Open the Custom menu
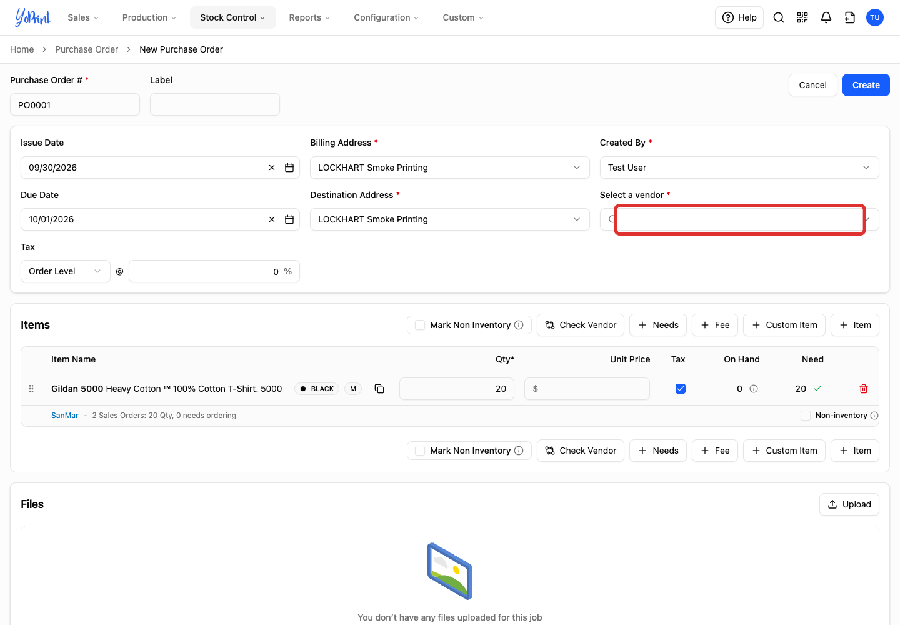The width and height of the screenshot is (900, 625). pyautogui.click(x=463, y=17)
